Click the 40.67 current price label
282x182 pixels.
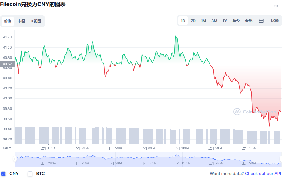7,64
